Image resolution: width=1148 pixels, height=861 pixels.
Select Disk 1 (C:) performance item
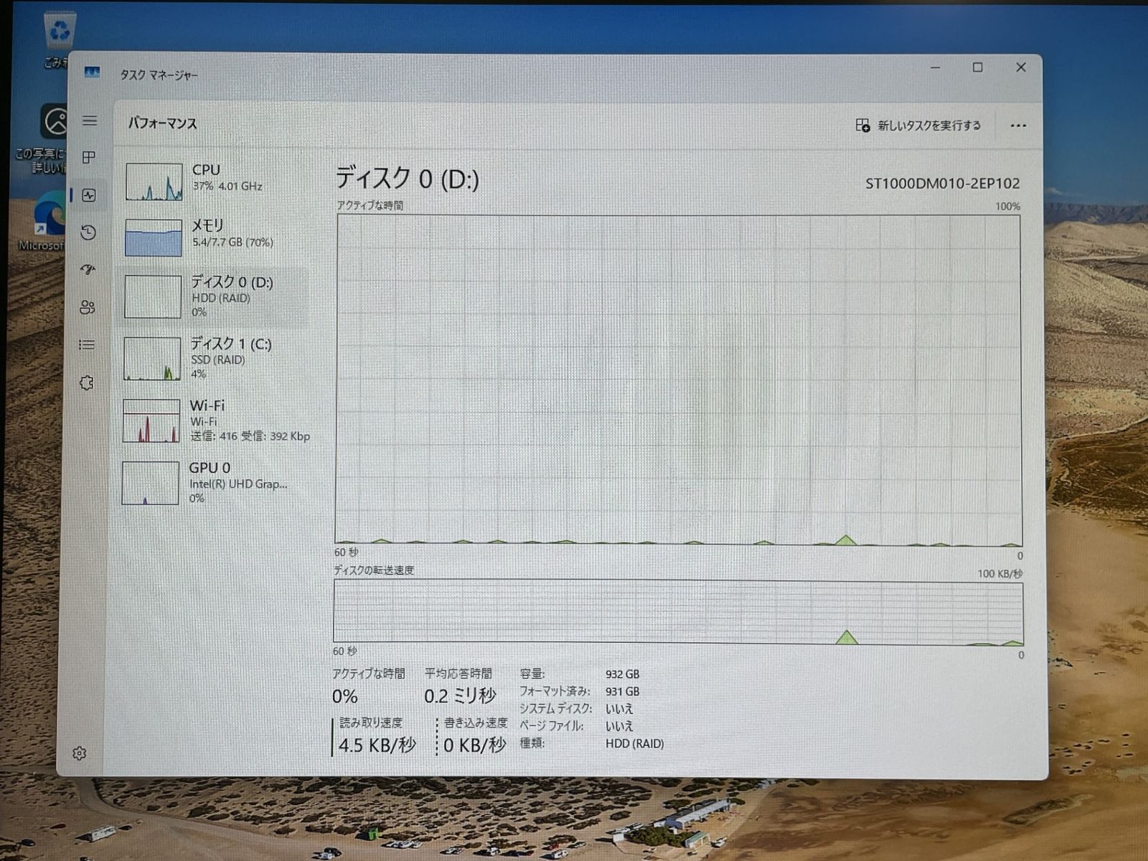pyautogui.click(x=215, y=358)
